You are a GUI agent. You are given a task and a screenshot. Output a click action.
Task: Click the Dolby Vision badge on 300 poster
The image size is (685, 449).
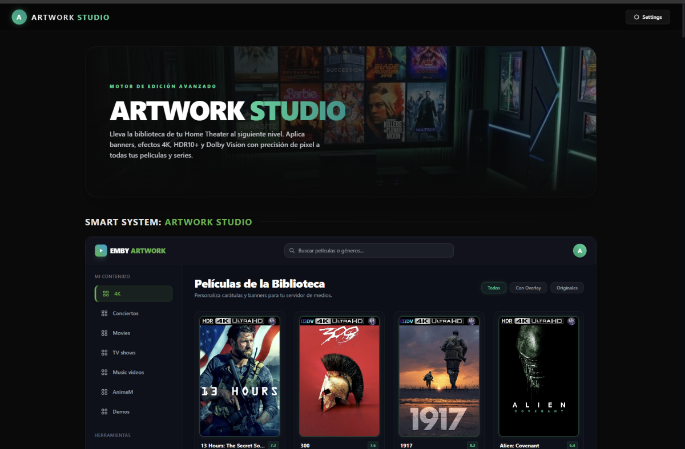(307, 321)
